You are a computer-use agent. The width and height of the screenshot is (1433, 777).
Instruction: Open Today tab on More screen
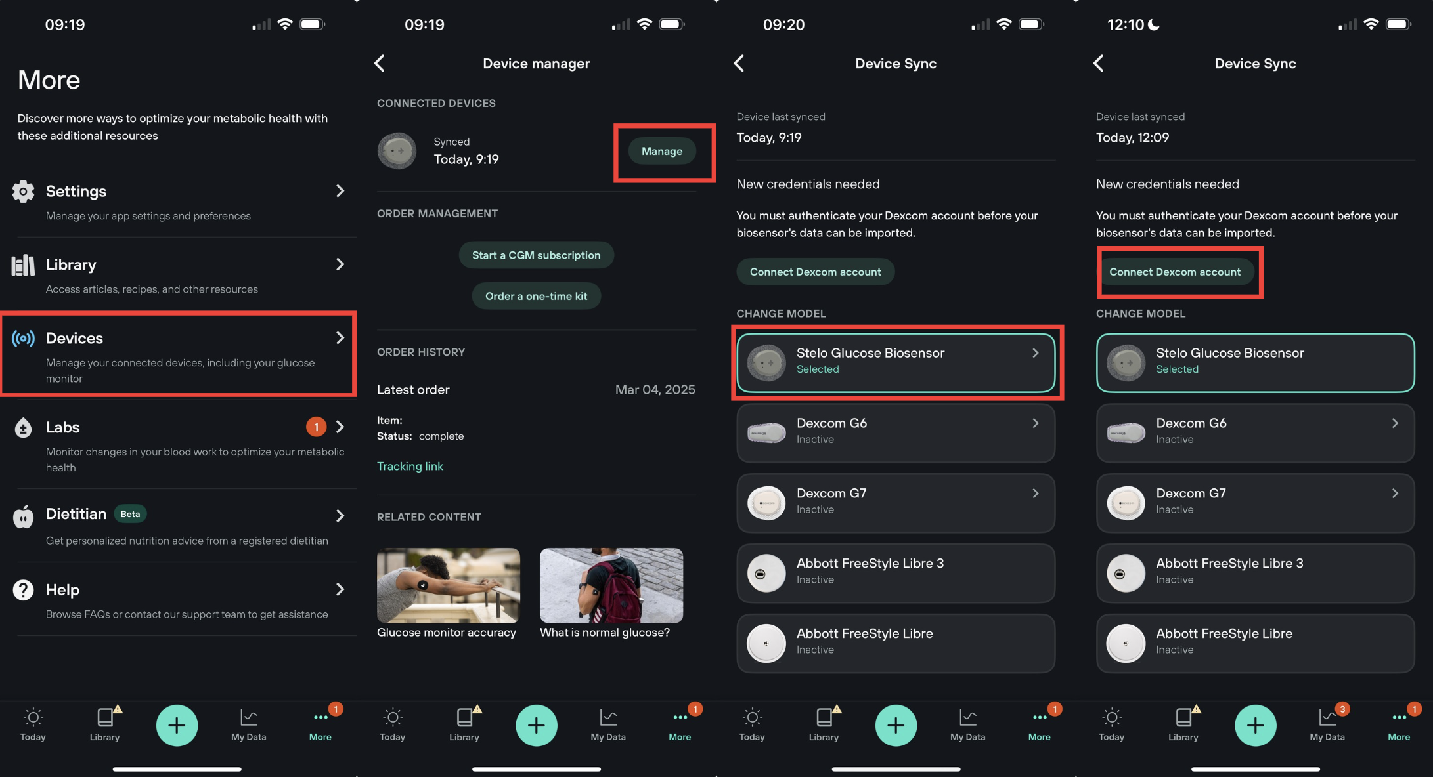pos(33,724)
